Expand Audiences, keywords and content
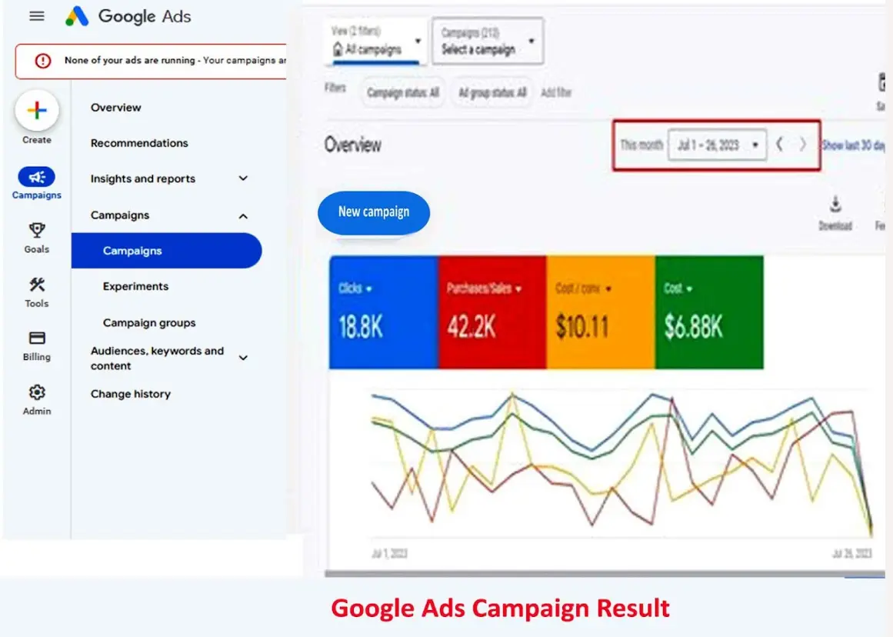Viewport: 893px width, 637px height. (243, 358)
